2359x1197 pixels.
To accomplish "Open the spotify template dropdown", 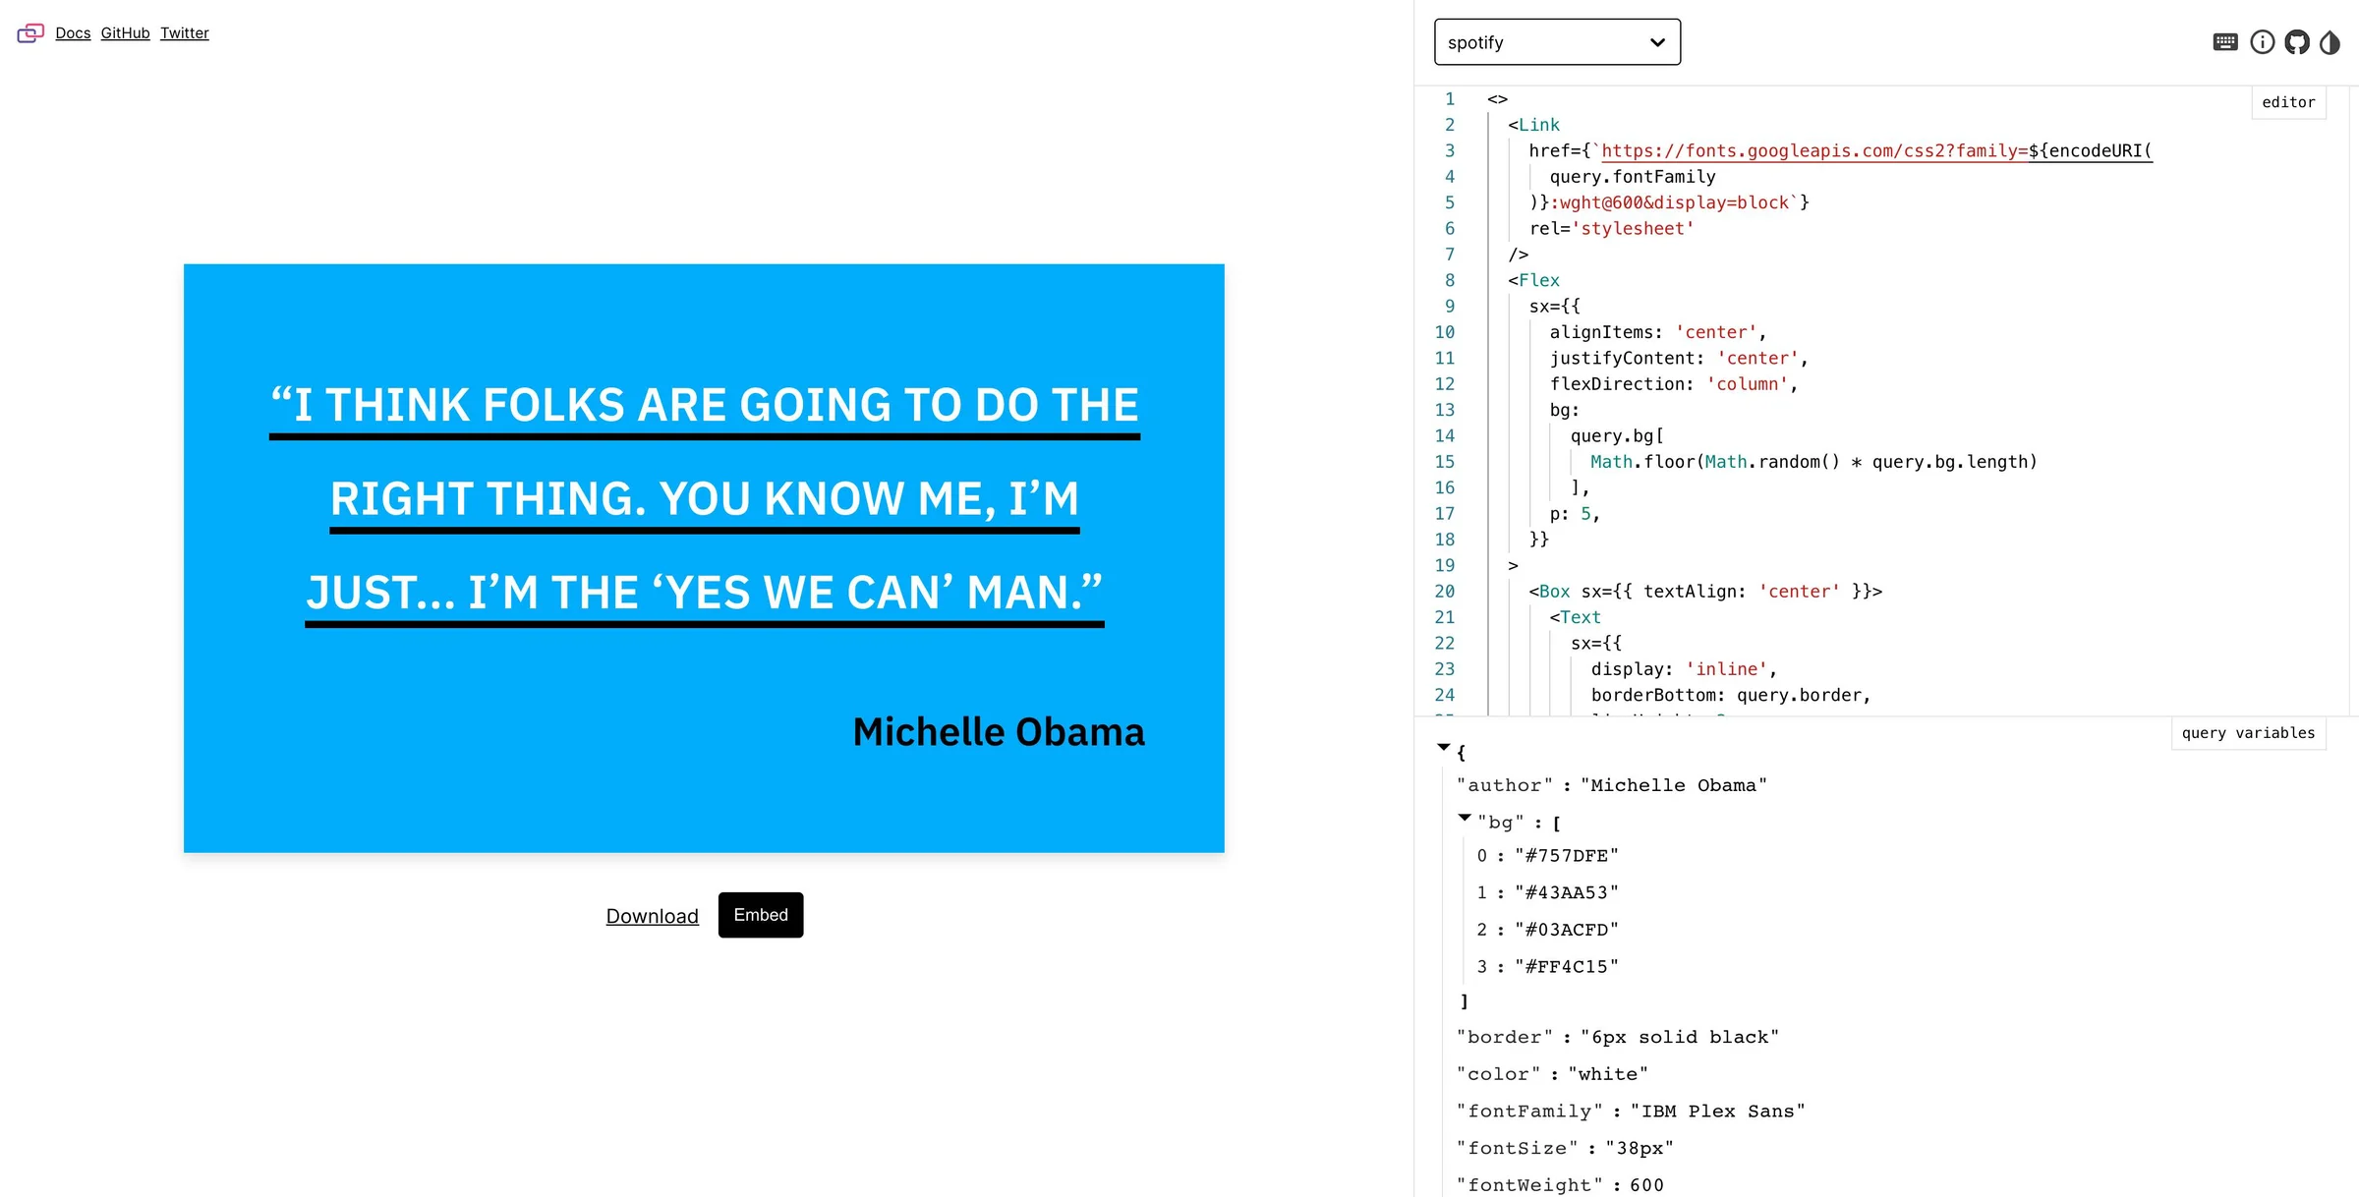I will coord(1557,42).
